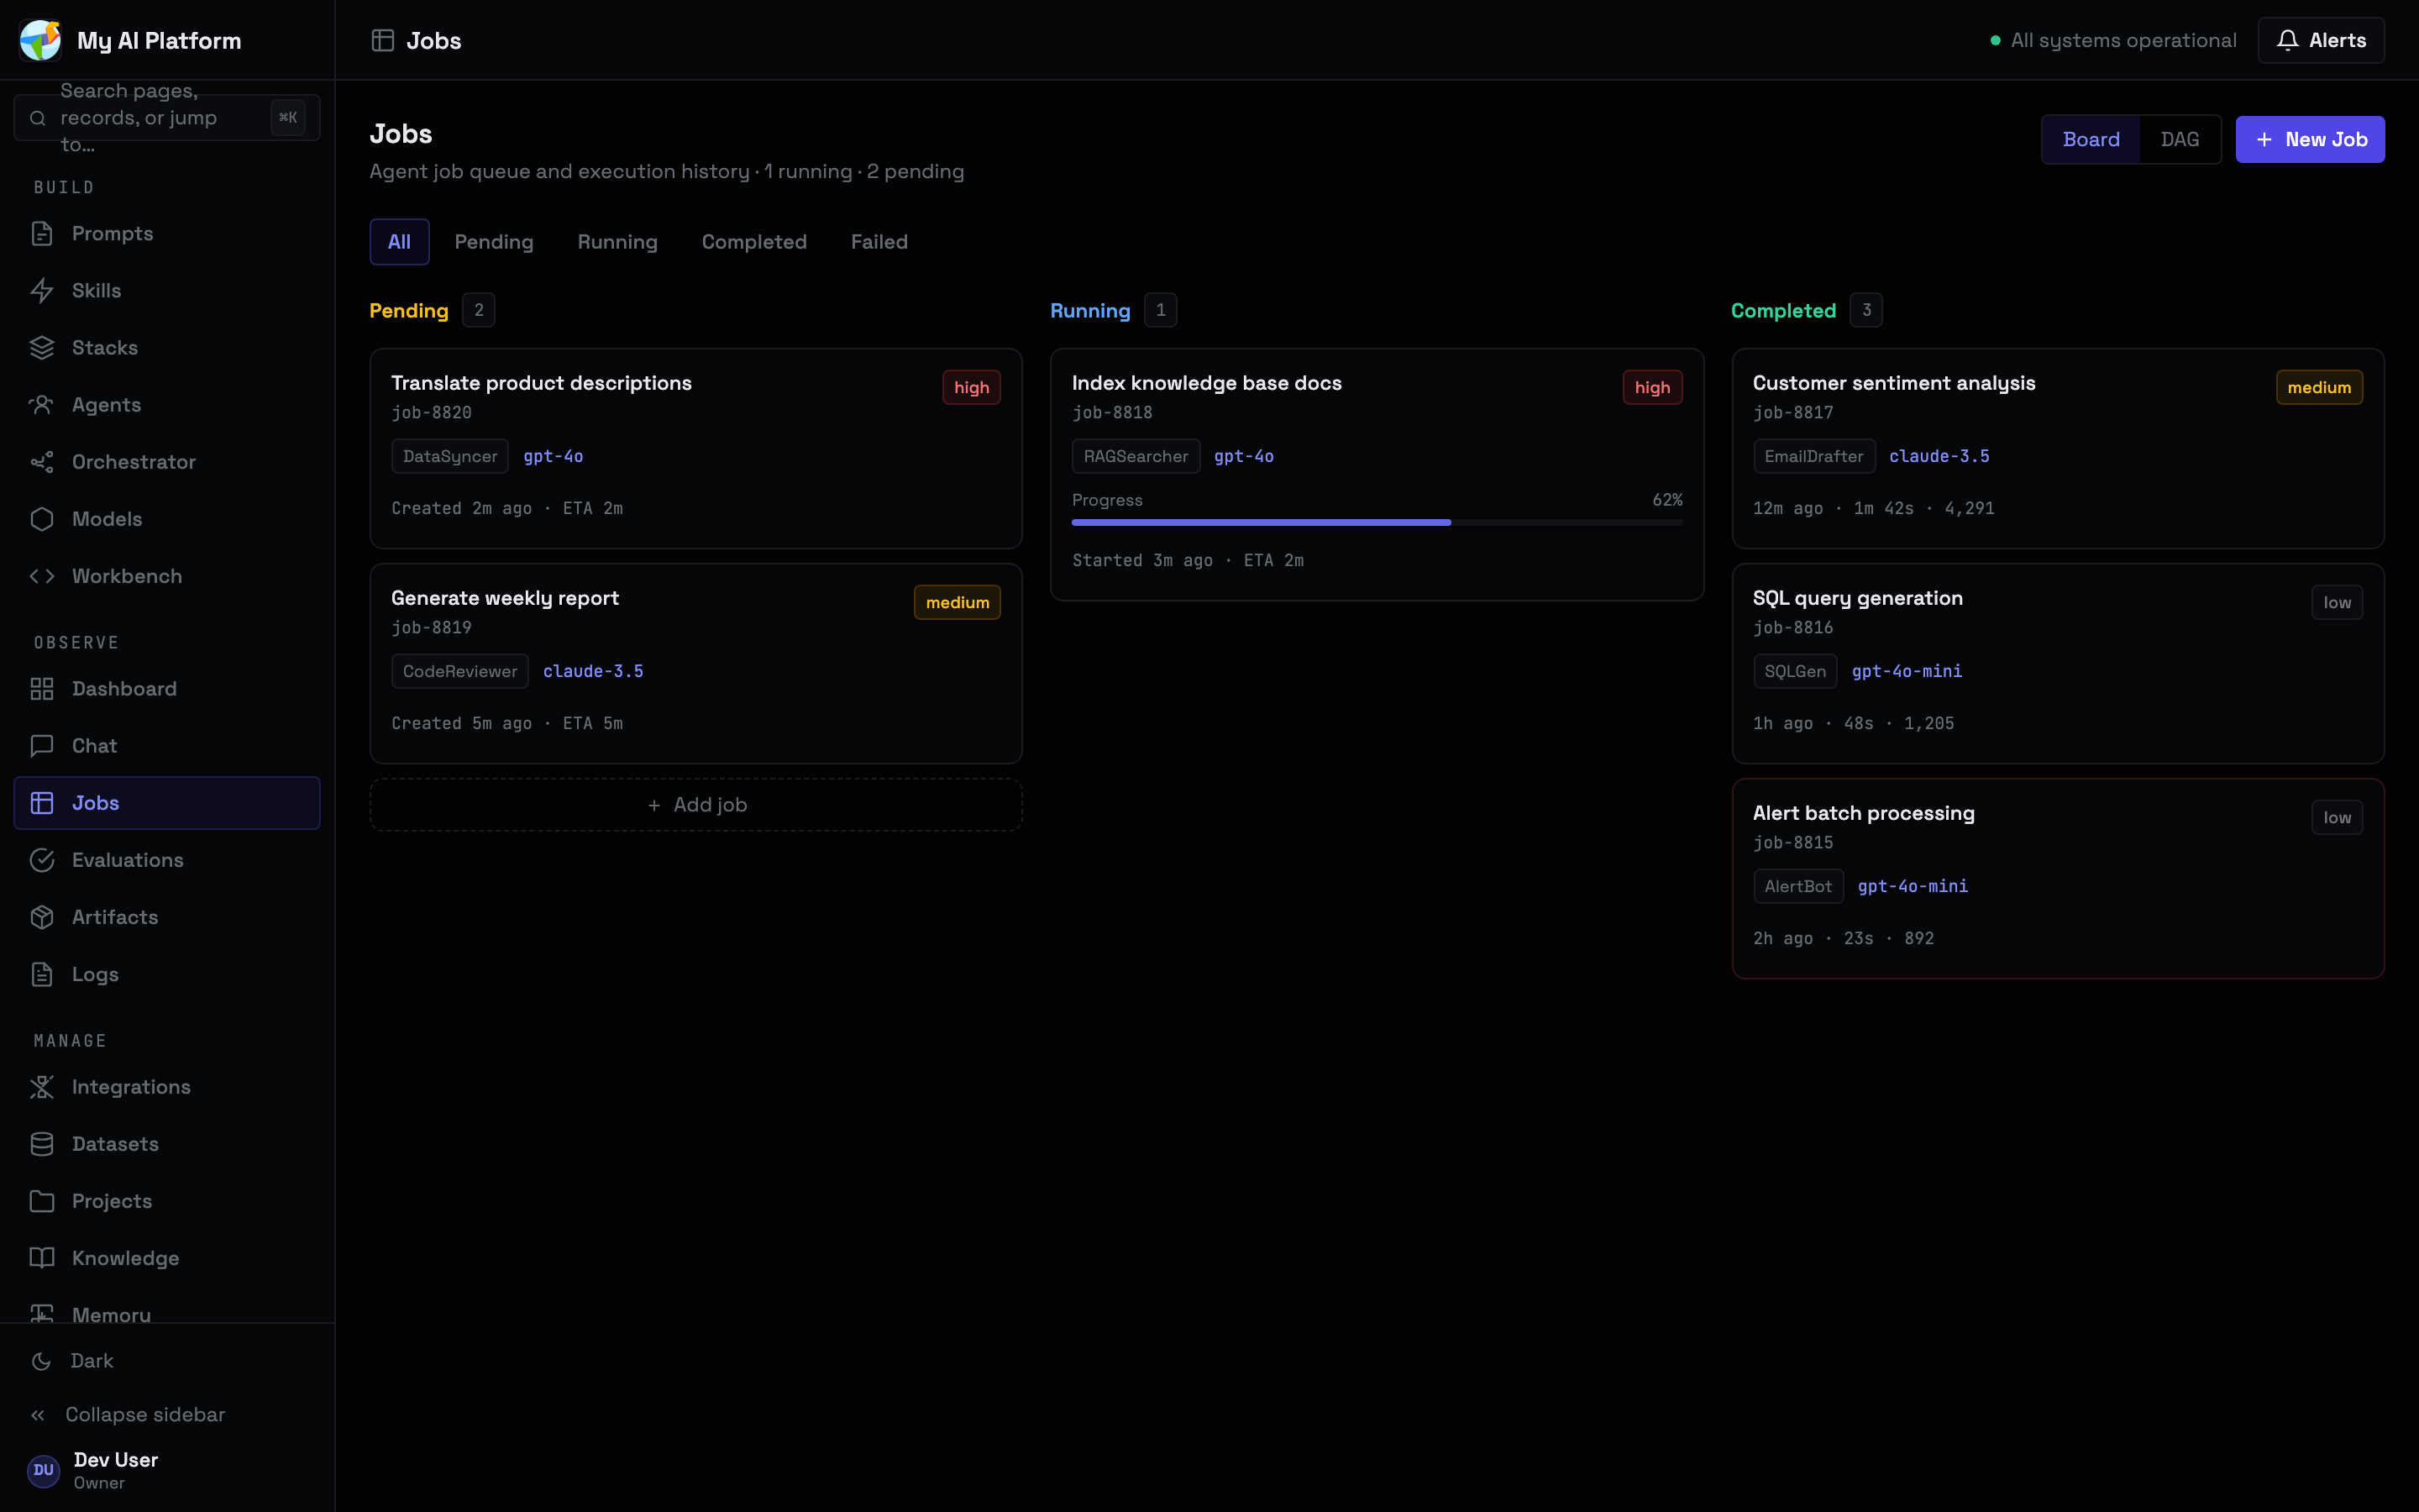2419x1512 pixels.
Task: Toggle the Dark theme label
Action: [x=92, y=1360]
